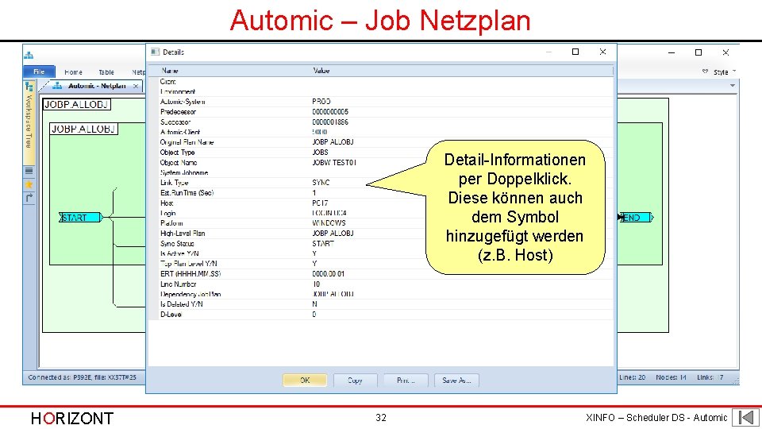Click the Platform value WINDOWS
Screen dimensions: 762x429
pos(329,222)
